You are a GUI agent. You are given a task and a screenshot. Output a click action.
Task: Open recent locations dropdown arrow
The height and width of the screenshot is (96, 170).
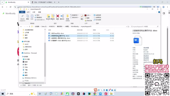[27, 27]
